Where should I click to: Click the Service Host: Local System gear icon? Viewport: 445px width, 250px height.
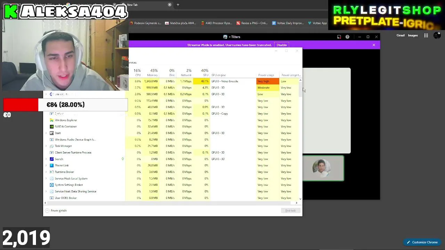pyautogui.click(x=52, y=178)
